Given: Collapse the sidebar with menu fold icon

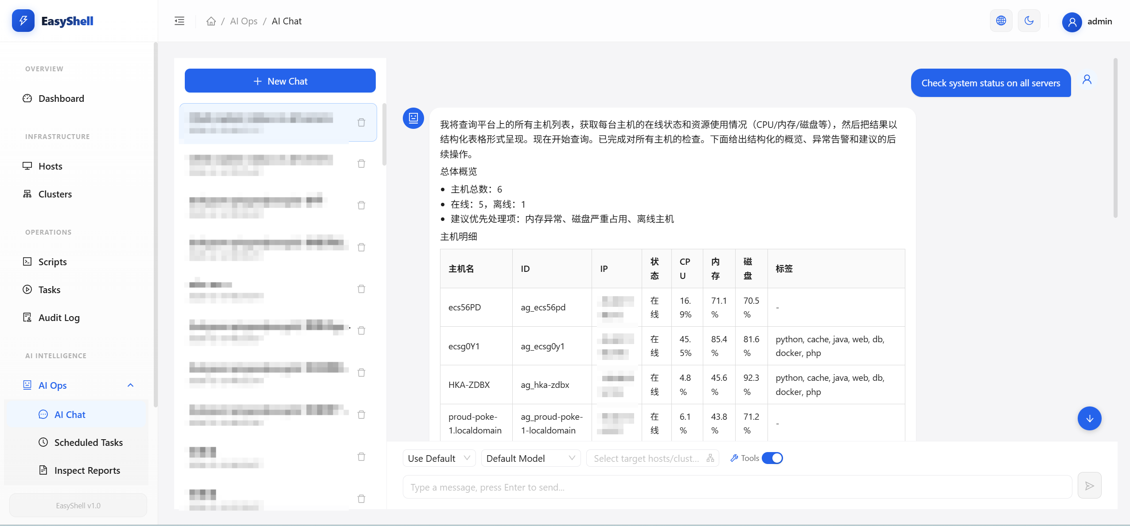Looking at the screenshot, I should coord(179,21).
